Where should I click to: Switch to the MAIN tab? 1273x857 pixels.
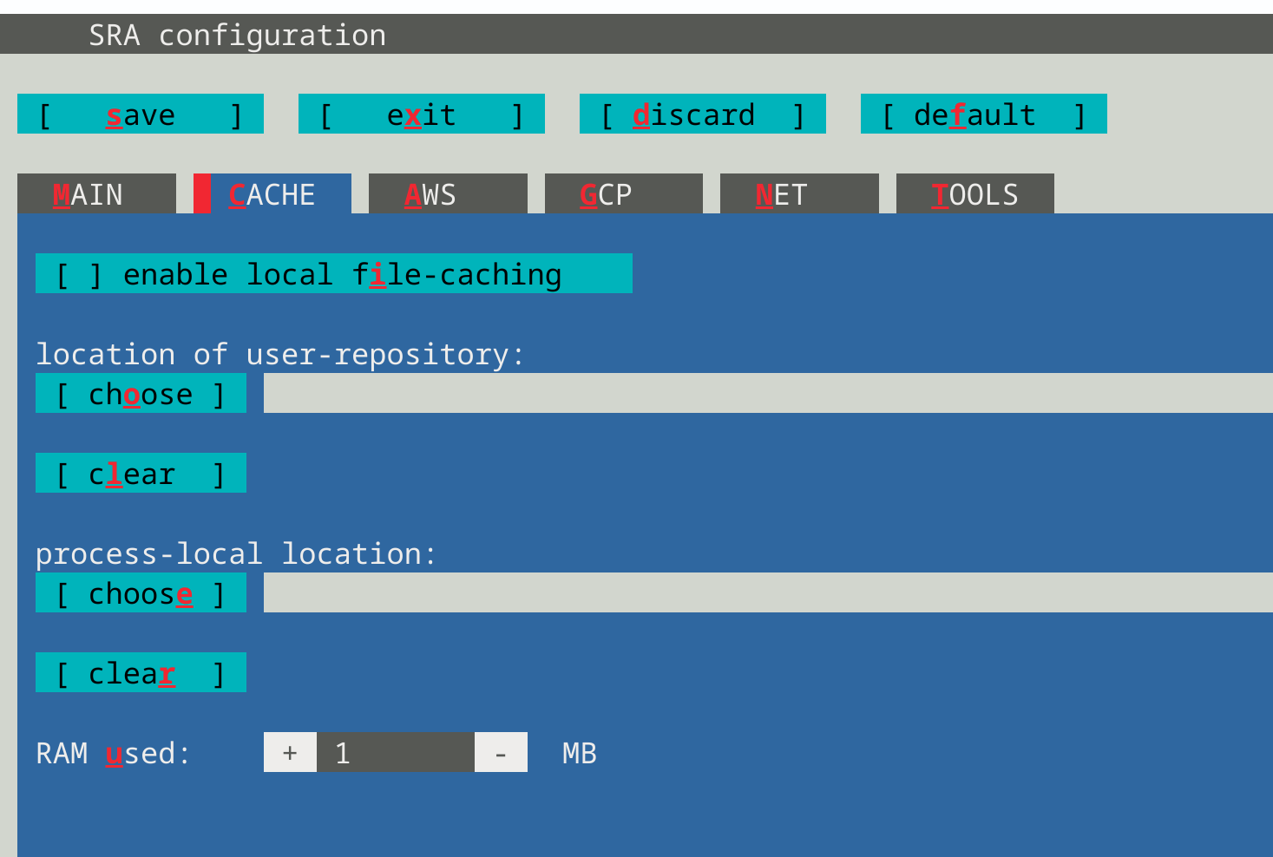(x=95, y=194)
